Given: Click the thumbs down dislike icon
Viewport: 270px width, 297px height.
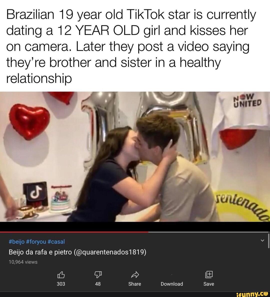Looking at the screenshot, I should (98, 275).
